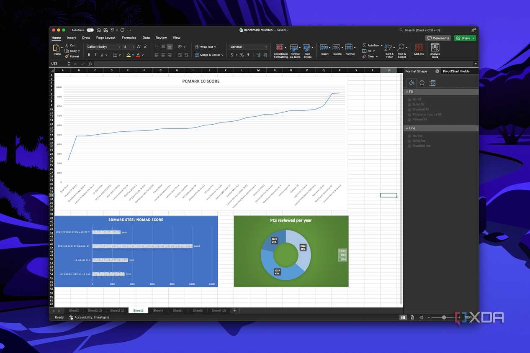Apply bold formatting

tap(89, 55)
